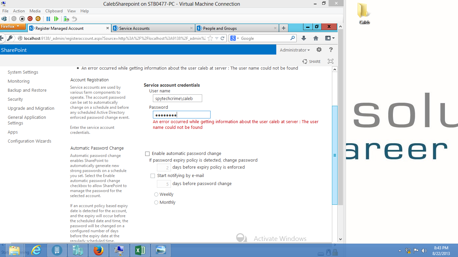This screenshot has width=458, height=257.
Task: Click the magnifier icon in Google search box
Action: click(292, 38)
